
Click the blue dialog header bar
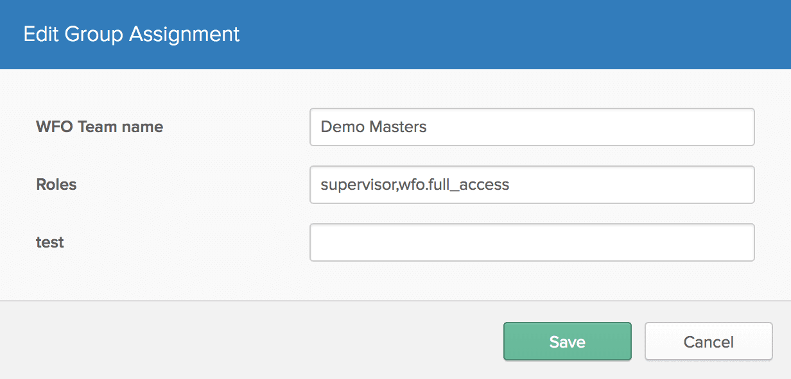click(449, 34)
